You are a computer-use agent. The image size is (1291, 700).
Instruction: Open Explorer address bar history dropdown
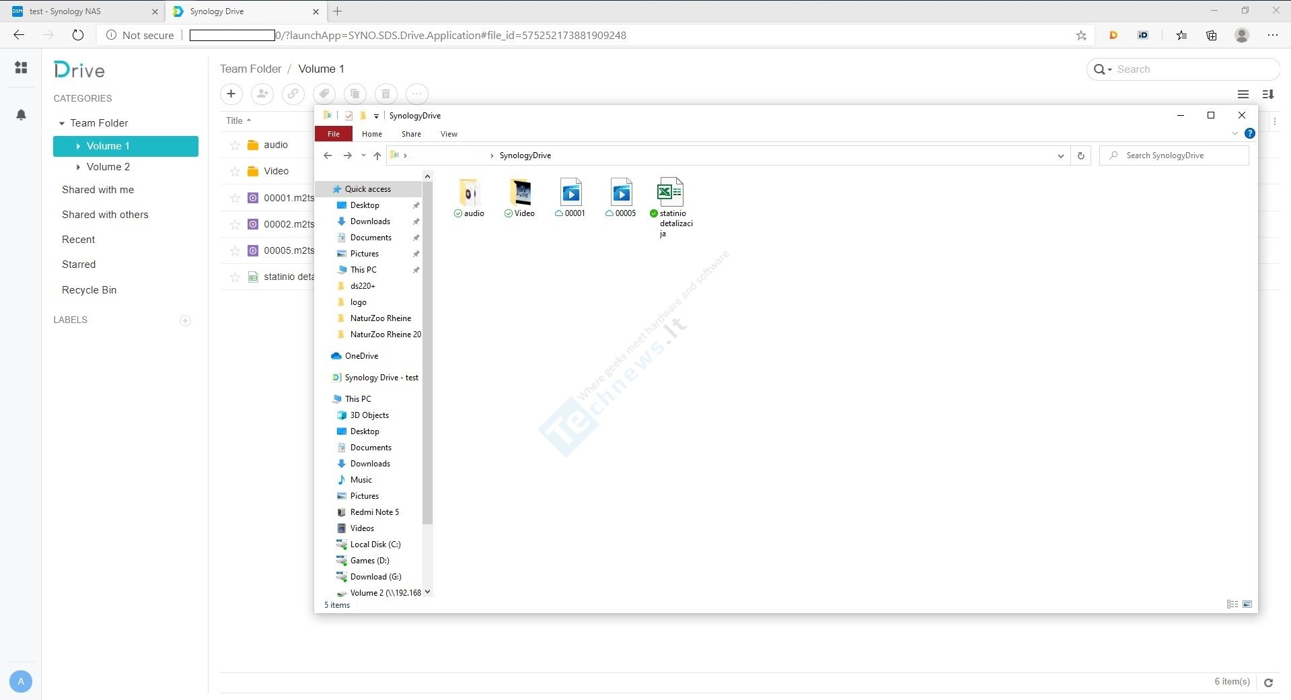tap(1060, 155)
